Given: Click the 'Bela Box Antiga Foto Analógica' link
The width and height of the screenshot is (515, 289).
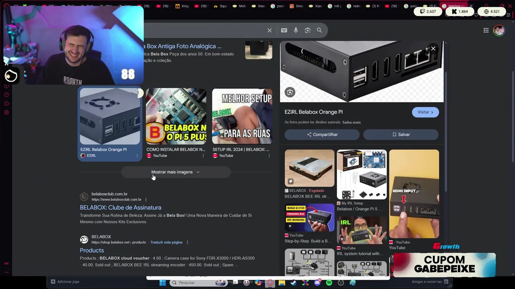Looking at the screenshot, I should pos(183,46).
